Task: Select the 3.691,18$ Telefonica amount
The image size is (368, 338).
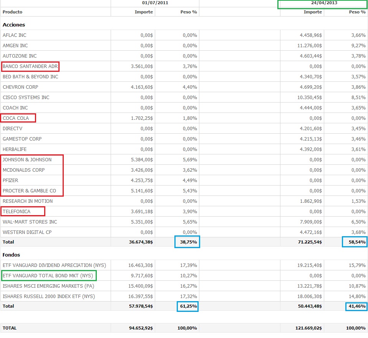Action: point(142,212)
